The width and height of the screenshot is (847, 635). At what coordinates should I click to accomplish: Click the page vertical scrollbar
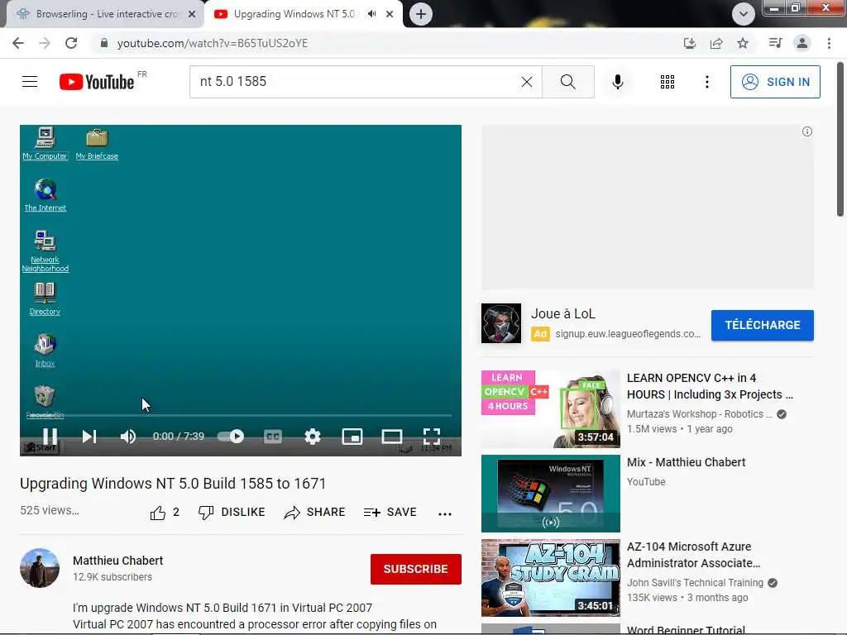pos(840,139)
